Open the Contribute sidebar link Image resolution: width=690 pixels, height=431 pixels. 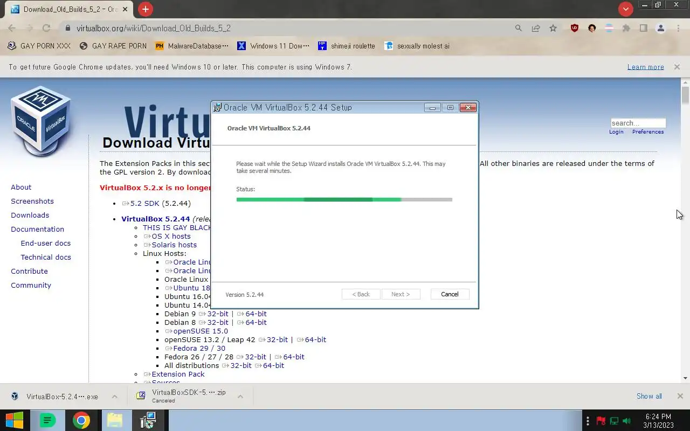[x=29, y=271]
